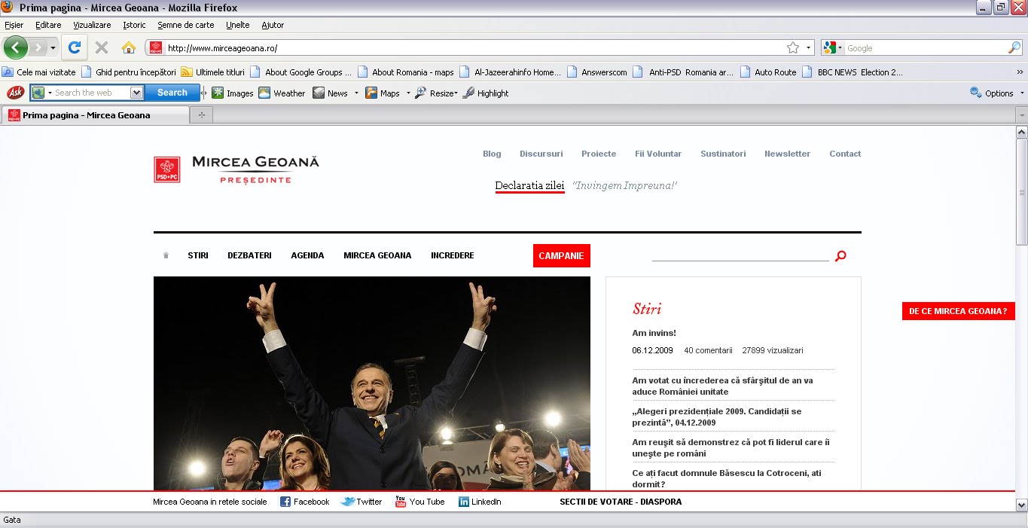Viewport: 1028px width, 528px height.
Task: Go back with the green Back arrow
Action: pos(15,47)
